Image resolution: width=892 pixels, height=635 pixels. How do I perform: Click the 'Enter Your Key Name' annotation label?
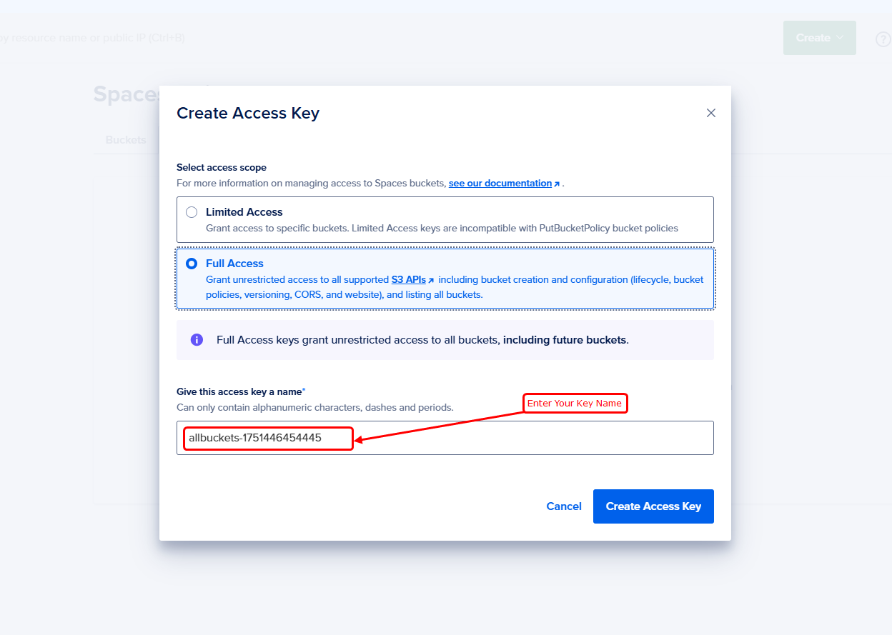[575, 404]
